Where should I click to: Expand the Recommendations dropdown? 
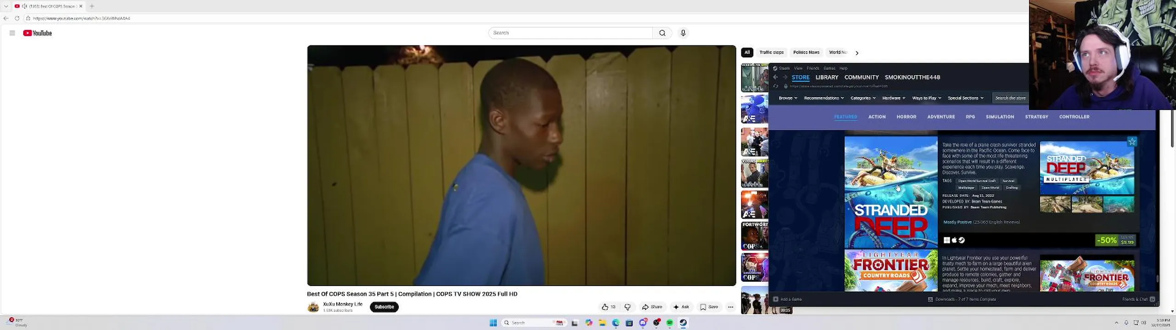click(824, 98)
